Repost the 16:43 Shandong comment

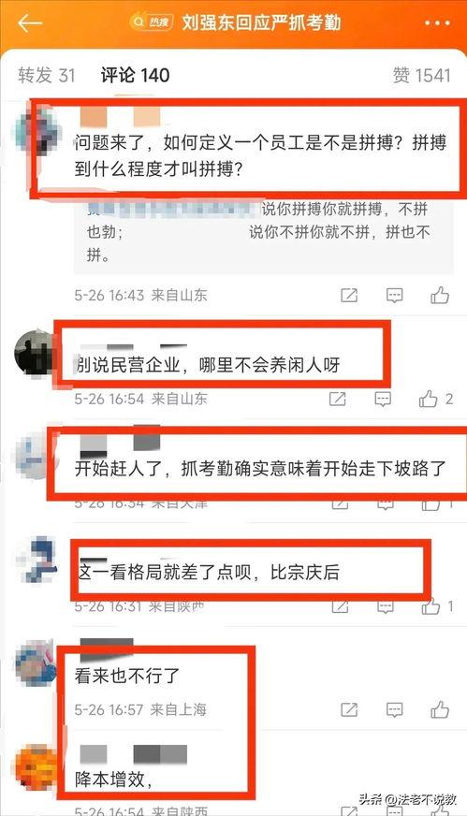tap(349, 296)
